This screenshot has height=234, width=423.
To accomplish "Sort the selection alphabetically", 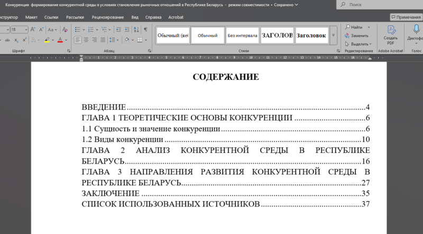I will pyautogui.click(x=136, y=30).
